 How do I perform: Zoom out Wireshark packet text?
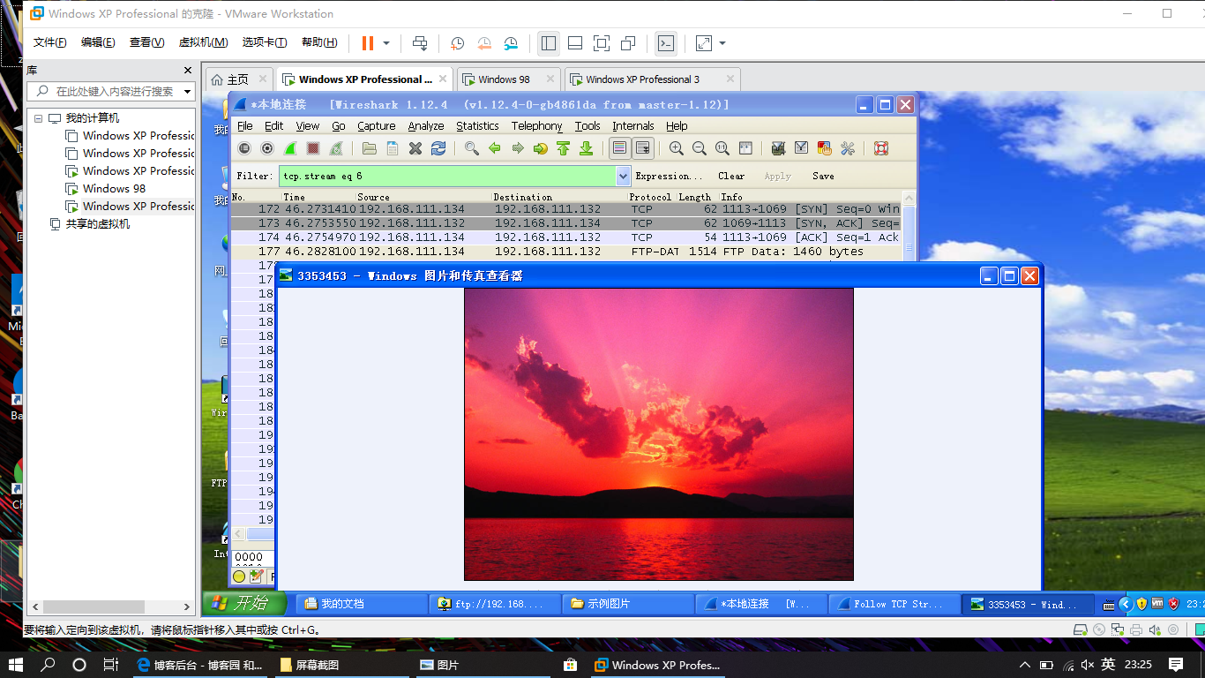click(700, 148)
